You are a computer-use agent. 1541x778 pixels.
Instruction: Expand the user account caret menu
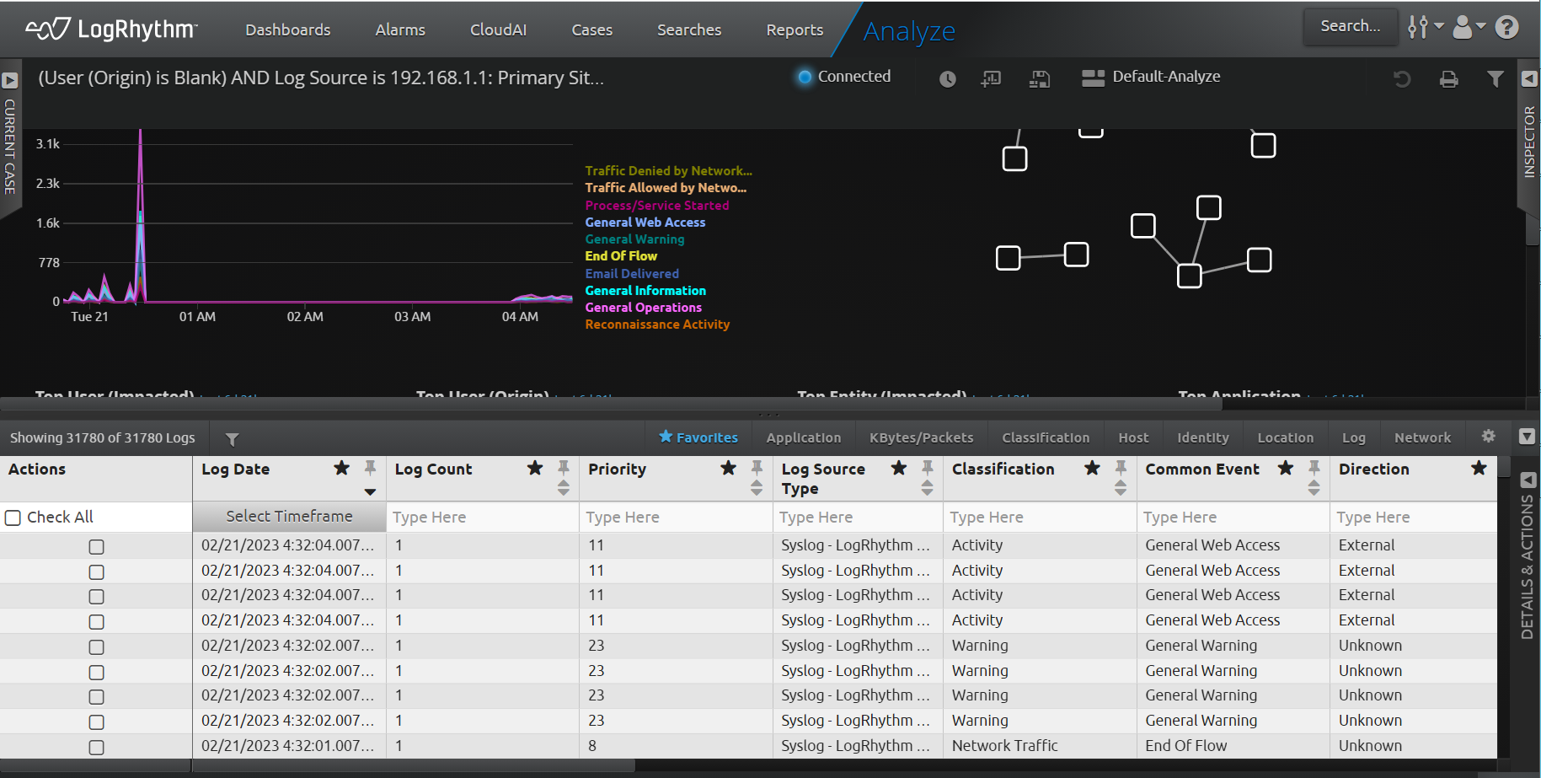pos(1480,28)
